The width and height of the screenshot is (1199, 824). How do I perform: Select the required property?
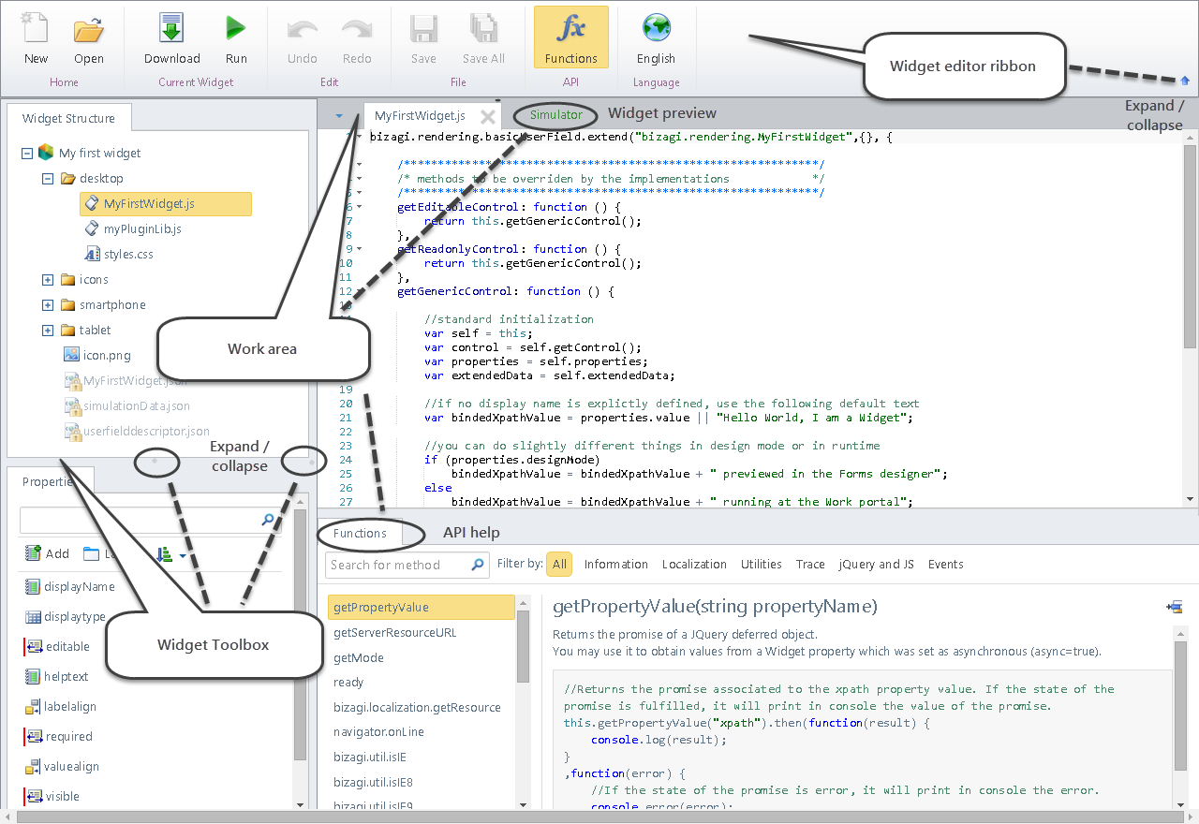coord(69,737)
